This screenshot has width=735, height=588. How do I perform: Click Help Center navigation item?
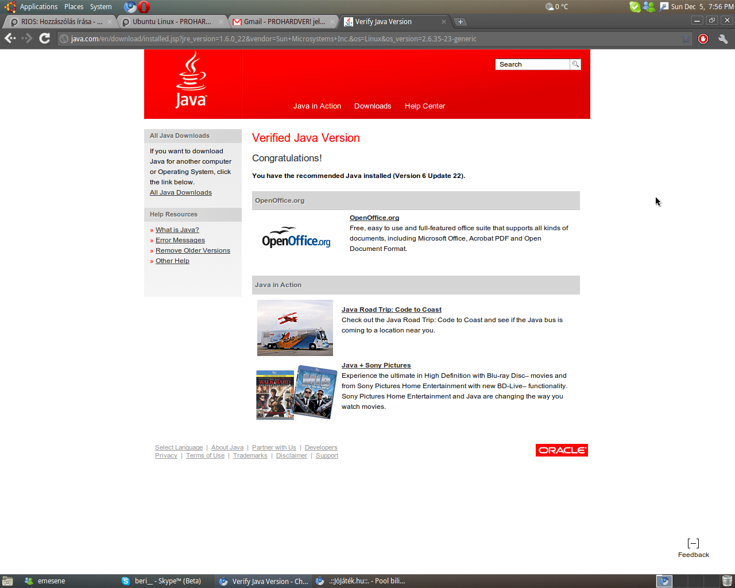(425, 106)
